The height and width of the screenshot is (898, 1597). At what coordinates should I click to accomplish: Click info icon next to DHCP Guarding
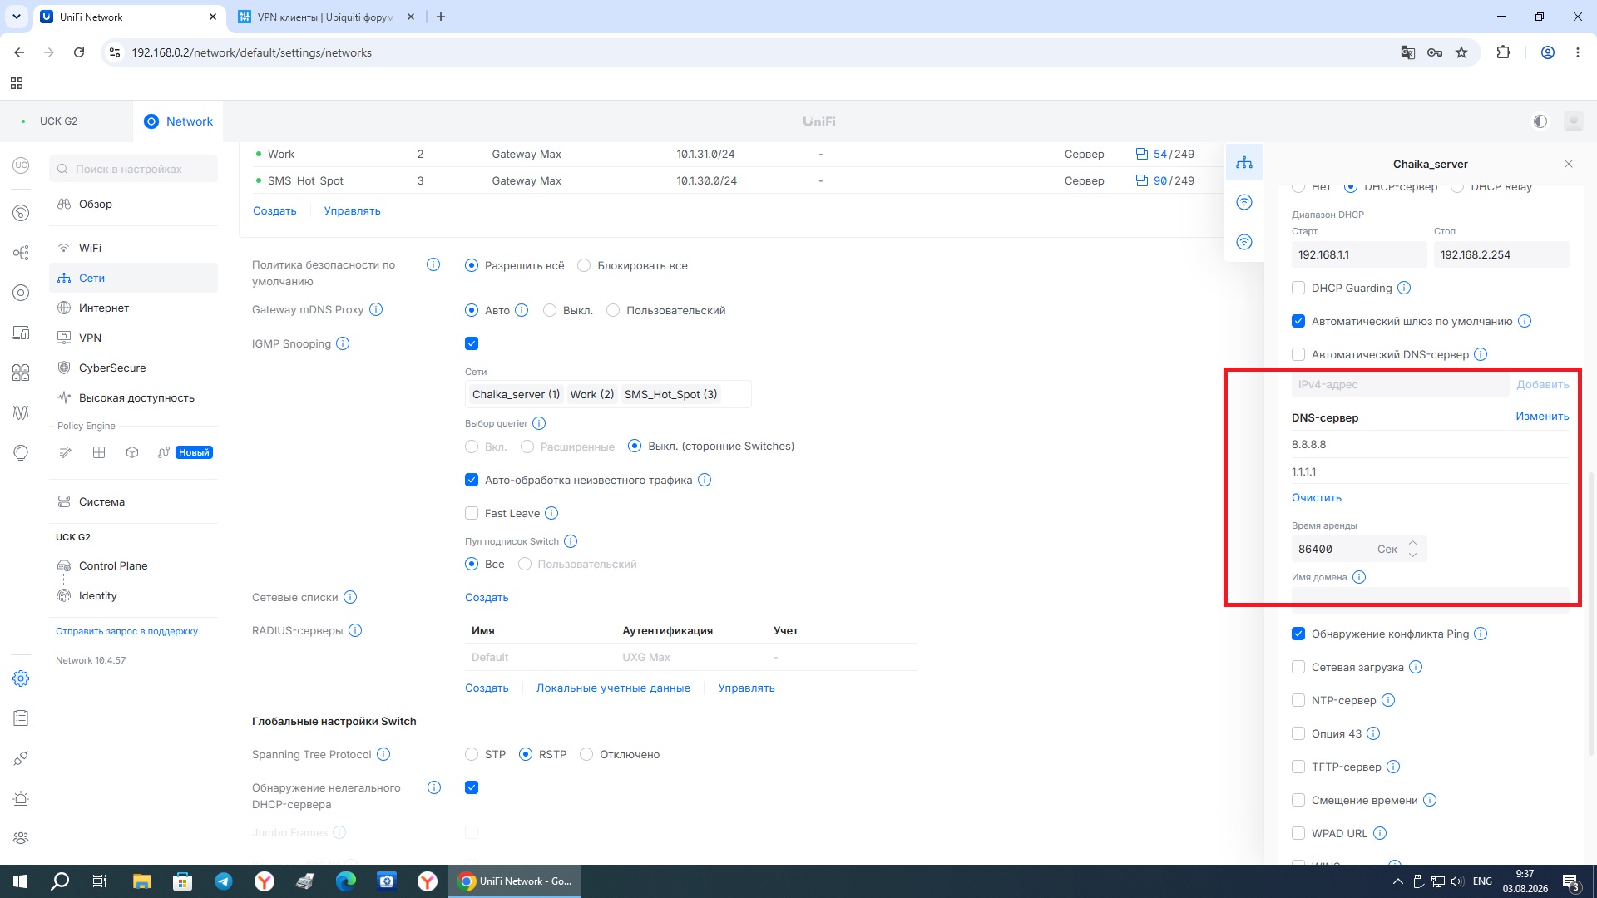point(1404,288)
